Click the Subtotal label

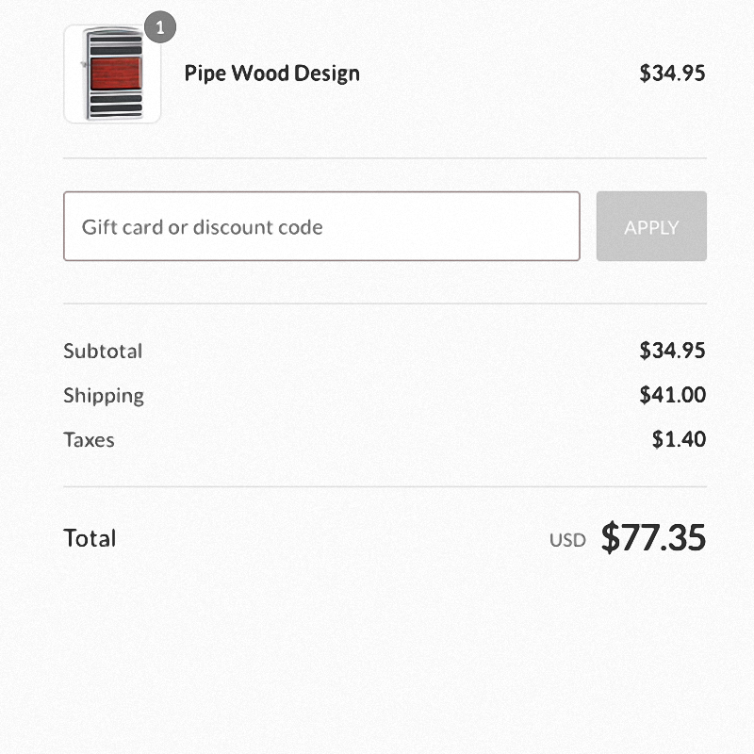(103, 351)
